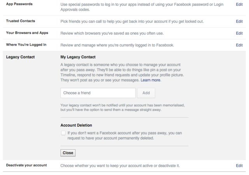Viewport: 249px width, 175px height.
Task: Expand Deactivate your account label
Action: tap(26, 165)
